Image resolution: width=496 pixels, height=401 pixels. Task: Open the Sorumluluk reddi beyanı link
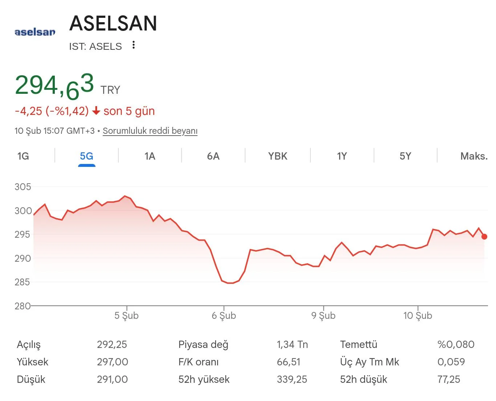[x=150, y=131]
